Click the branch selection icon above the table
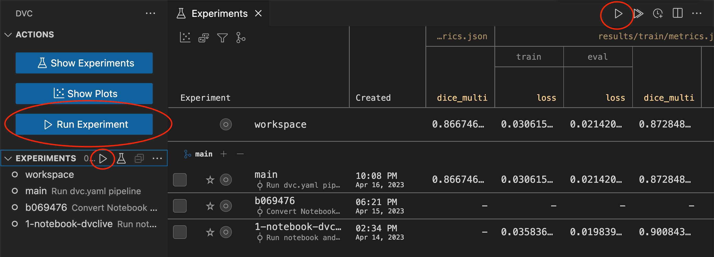Screen dimensions: 714x257 (240, 38)
